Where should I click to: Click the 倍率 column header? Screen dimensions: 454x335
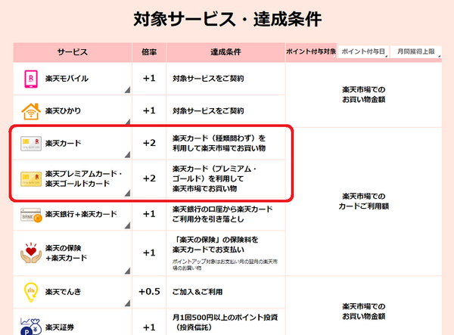coord(149,52)
